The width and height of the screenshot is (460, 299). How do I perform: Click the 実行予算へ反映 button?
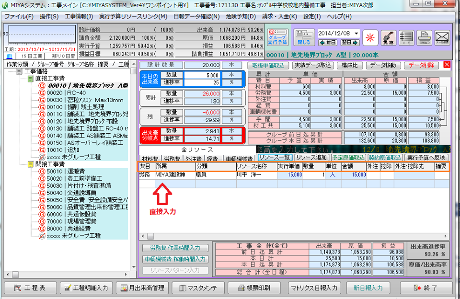pos(426,158)
